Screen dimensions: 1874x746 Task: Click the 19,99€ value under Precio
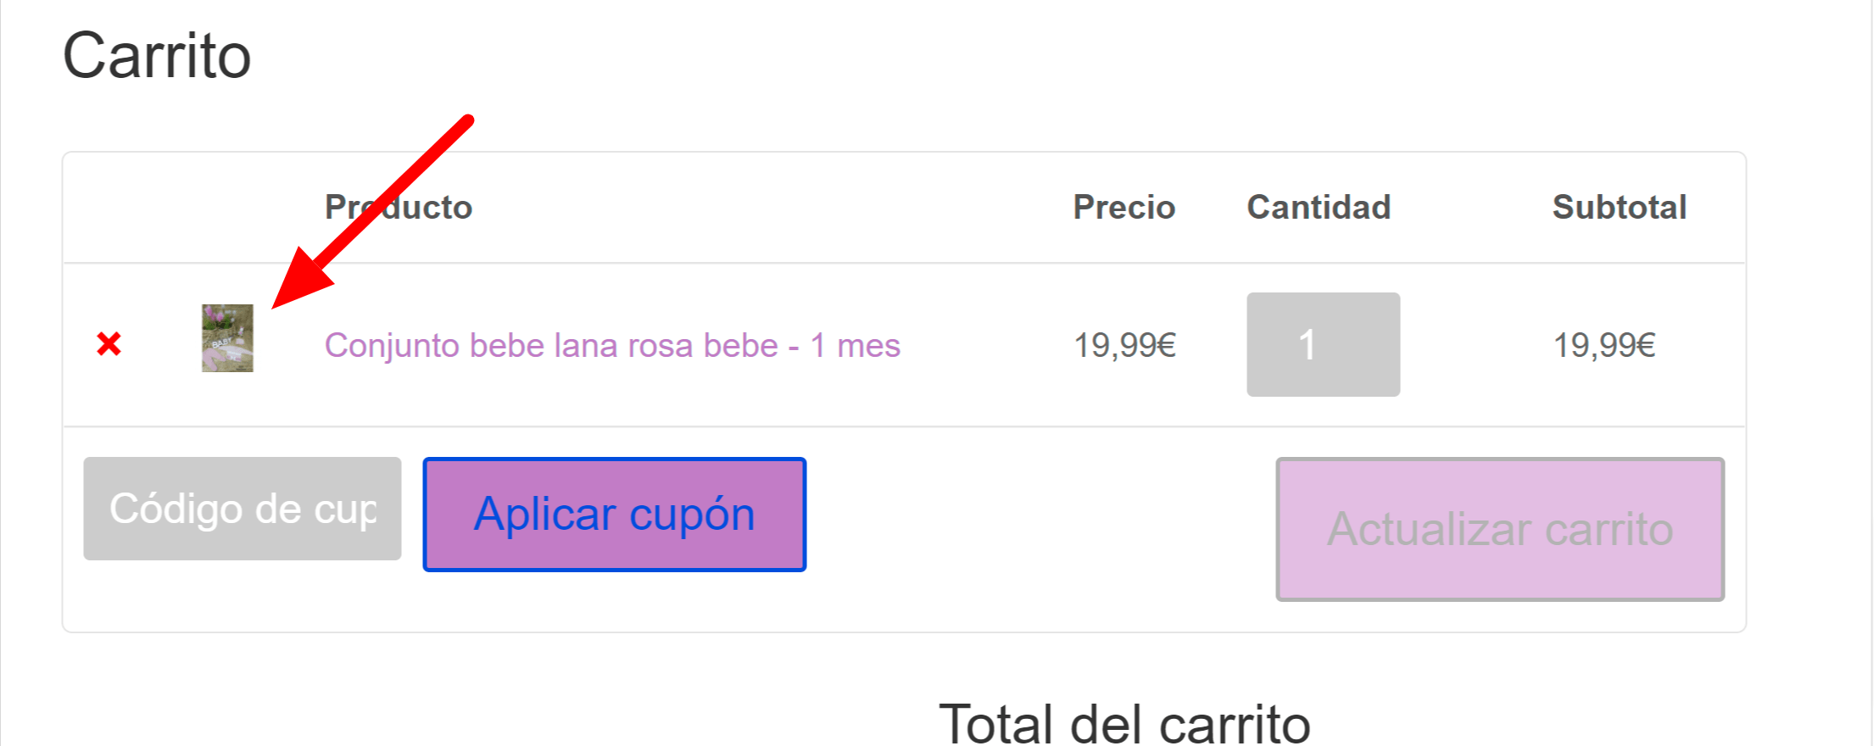coord(1125,345)
